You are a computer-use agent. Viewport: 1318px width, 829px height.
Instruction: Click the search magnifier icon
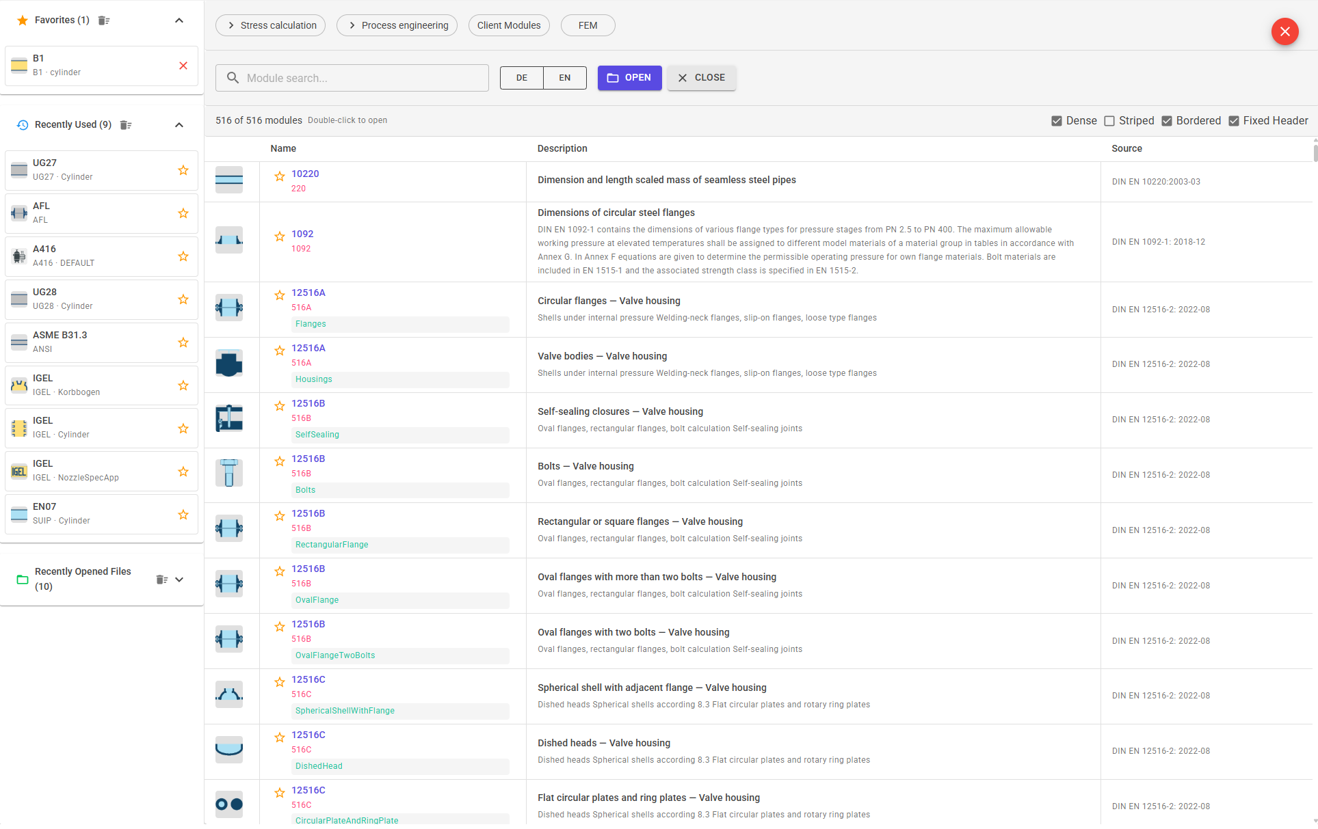click(x=233, y=78)
